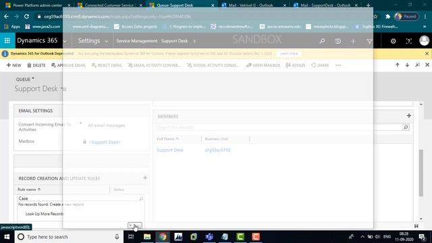Screen dimensions: 432x243
Task: Sort by Rule name column header
Action: (29, 190)
